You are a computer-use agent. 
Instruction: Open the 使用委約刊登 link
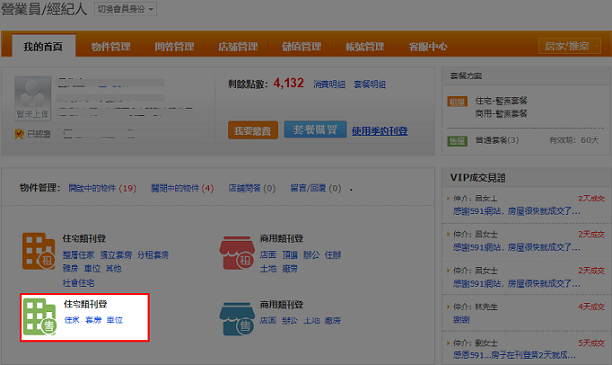pyautogui.click(x=380, y=131)
